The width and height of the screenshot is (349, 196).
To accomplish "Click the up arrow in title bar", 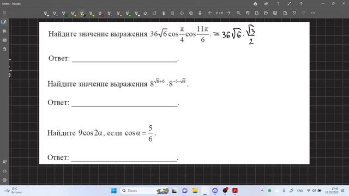I will click(301, 4).
